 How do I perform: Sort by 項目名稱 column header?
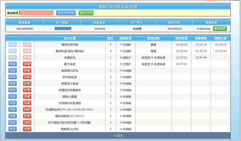pyautogui.click(x=70, y=38)
